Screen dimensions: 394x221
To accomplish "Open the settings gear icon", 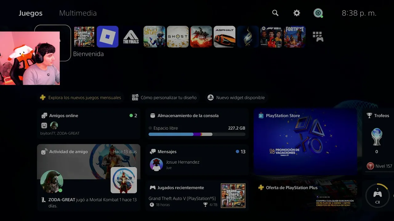I will click(297, 13).
